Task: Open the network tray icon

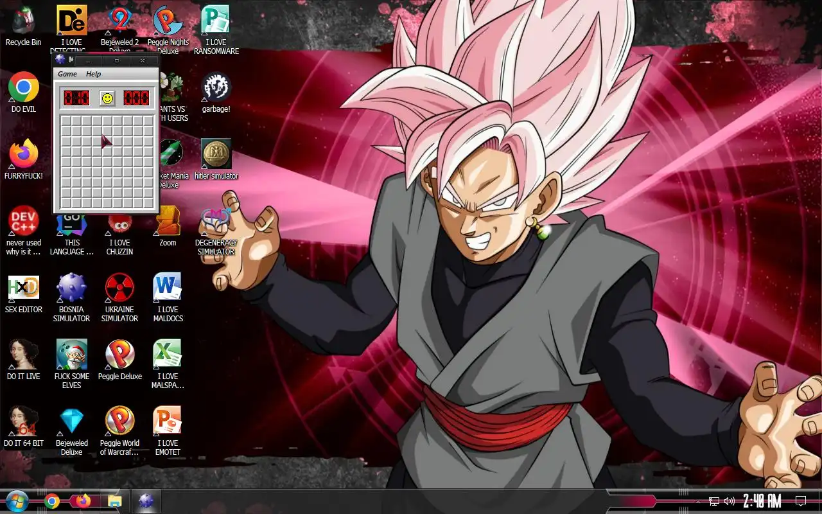Action: (714, 501)
